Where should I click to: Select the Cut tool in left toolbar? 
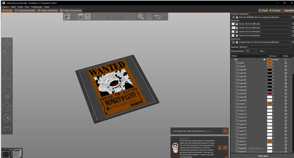coord(7,86)
